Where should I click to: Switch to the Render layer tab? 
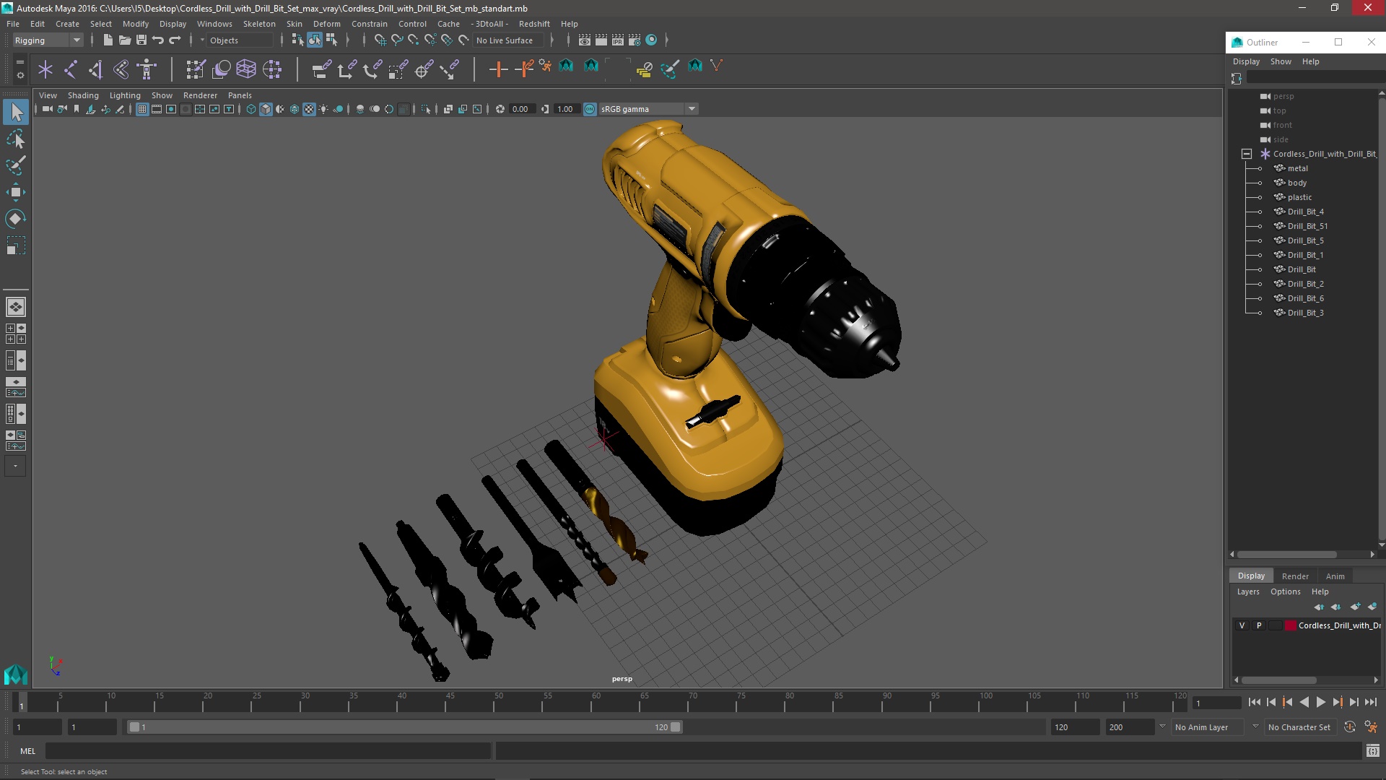[x=1295, y=576]
